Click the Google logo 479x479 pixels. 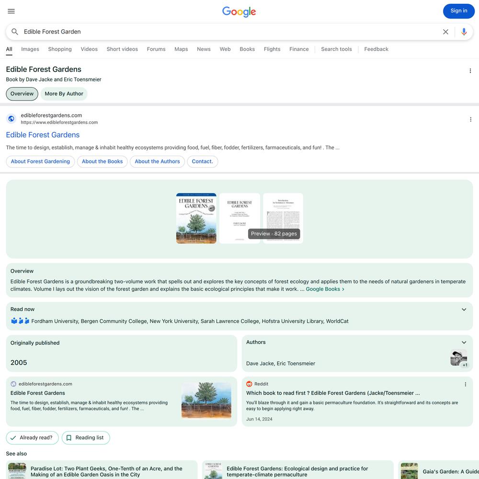click(x=239, y=11)
